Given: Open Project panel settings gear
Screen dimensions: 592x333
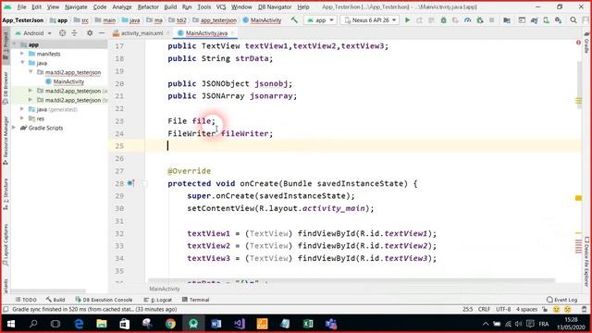Looking at the screenshot, I should pyautogui.click(x=90, y=33).
